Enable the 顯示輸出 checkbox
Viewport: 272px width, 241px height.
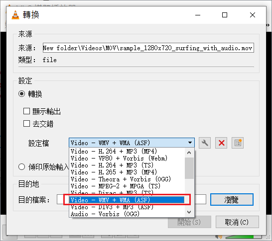(x=26, y=111)
